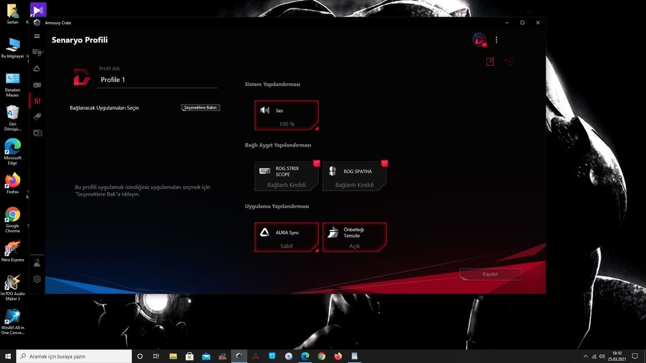
Task: Open Armoury Crate settings gear
Action: coord(37,279)
